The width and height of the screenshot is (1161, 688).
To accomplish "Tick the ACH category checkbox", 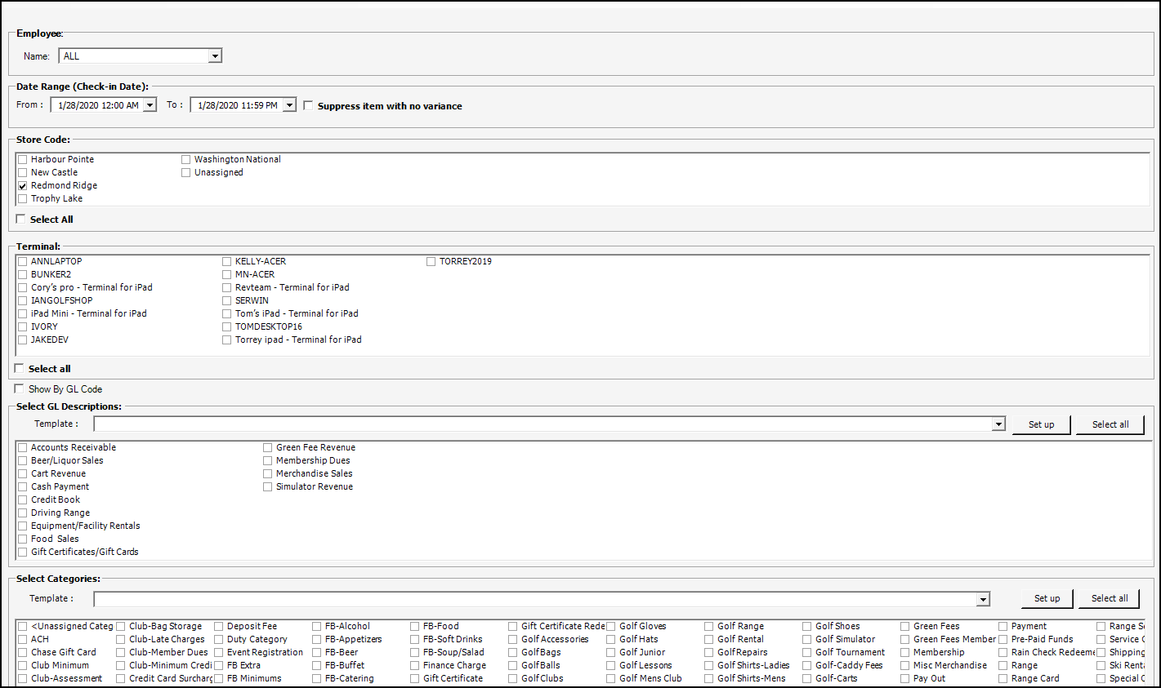I will tap(23, 640).
